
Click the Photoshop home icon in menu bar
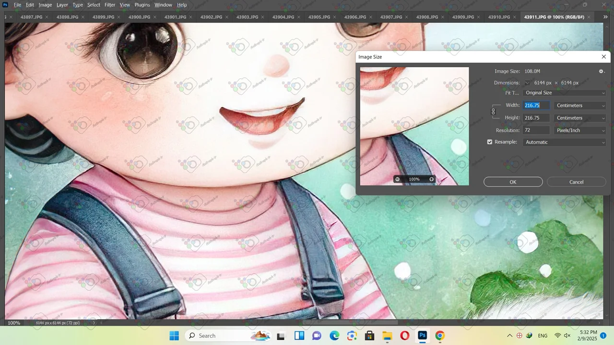click(x=5, y=5)
